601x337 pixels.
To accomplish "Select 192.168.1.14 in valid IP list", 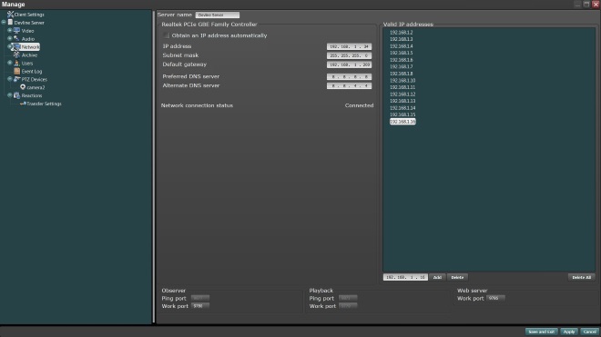I will click(402, 108).
